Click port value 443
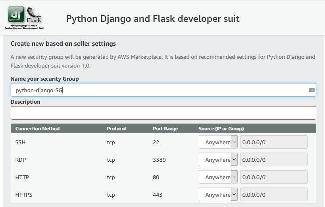The height and width of the screenshot is (207, 325). click(158, 195)
